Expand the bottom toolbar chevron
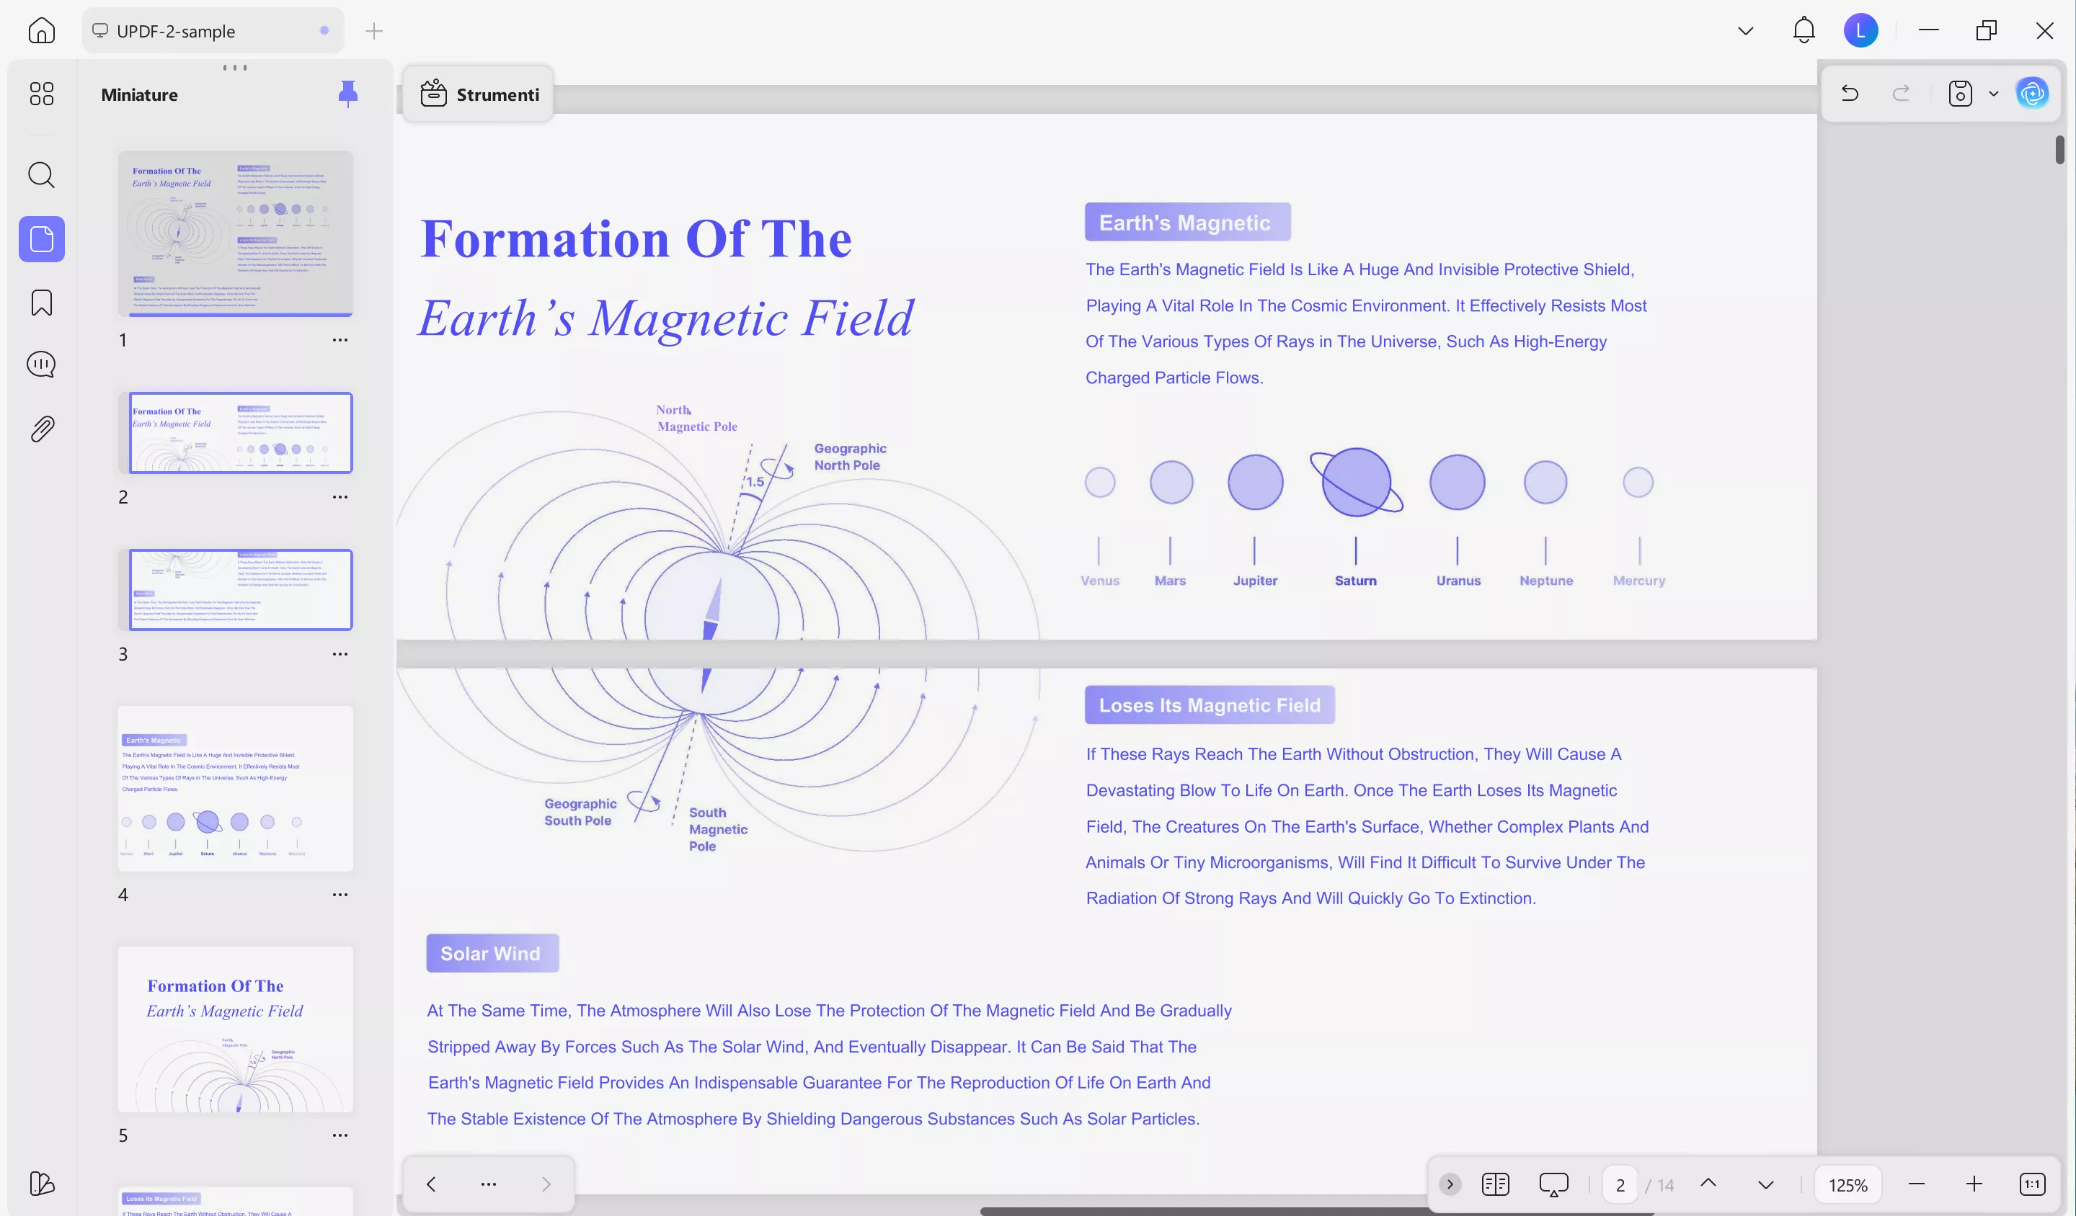This screenshot has width=2076, height=1216. click(x=1450, y=1184)
